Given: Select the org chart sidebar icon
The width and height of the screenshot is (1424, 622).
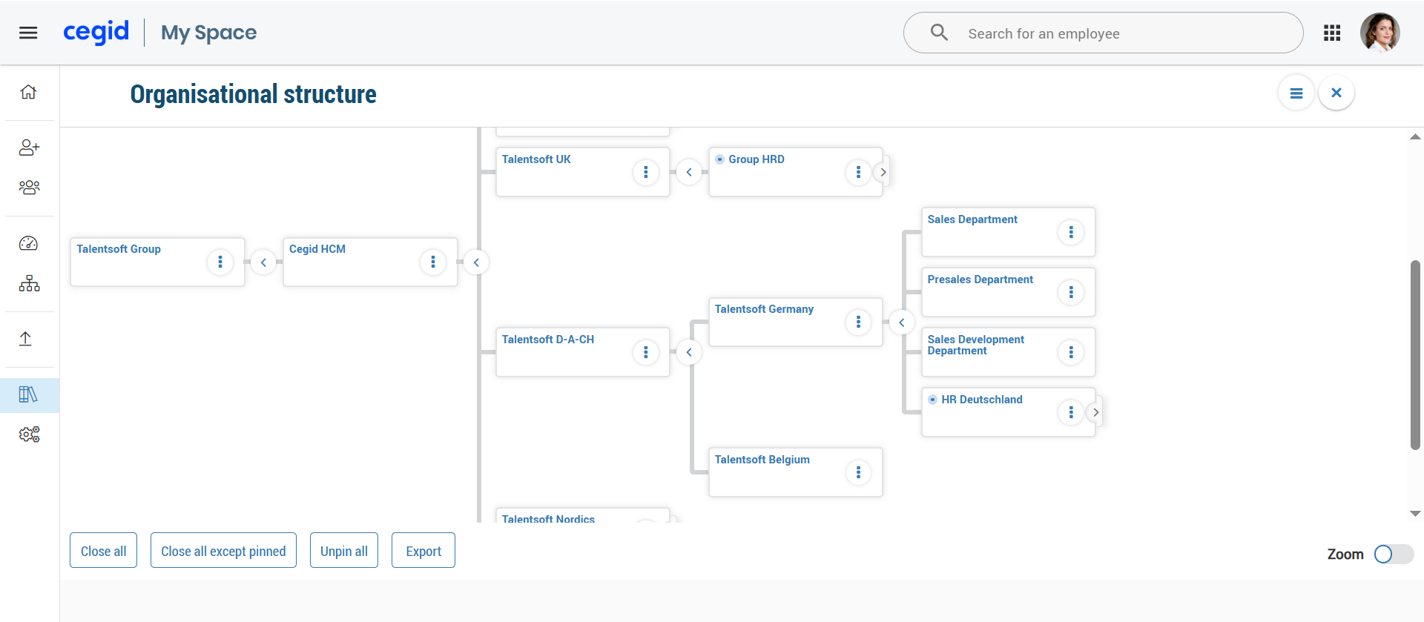Looking at the screenshot, I should point(29,283).
